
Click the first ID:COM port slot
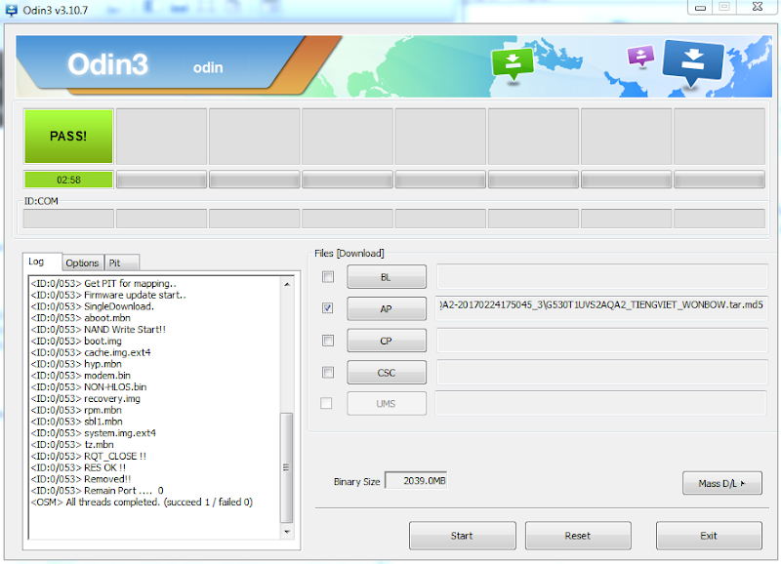tap(68, 219)
